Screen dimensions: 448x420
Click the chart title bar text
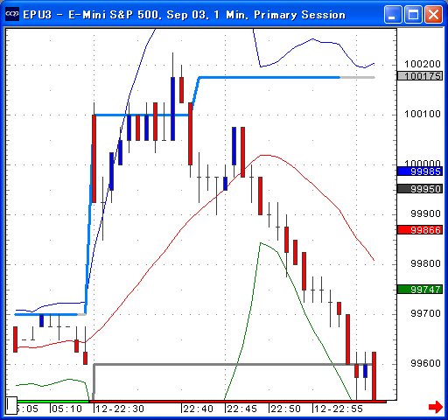coord(184,15)
